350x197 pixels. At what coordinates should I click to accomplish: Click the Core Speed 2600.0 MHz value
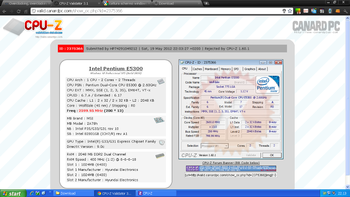[x=213, y=122]
